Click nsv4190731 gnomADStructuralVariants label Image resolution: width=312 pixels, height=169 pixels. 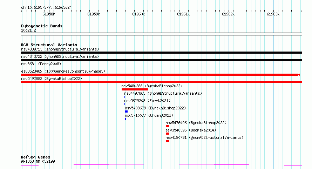tap(204, 137)
